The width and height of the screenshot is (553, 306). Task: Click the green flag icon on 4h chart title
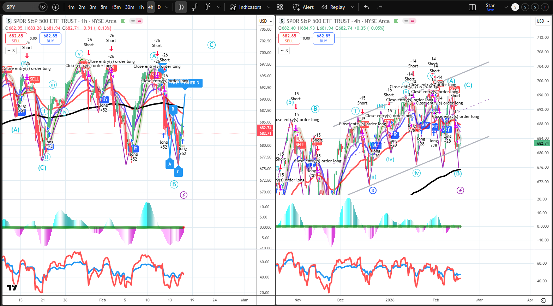(396, 21)
